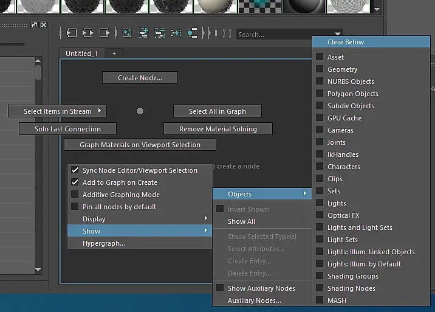435x312 pixels.
Task: Click the rearrange graph dotted arrow icon
Action: (x=176, y=33)
